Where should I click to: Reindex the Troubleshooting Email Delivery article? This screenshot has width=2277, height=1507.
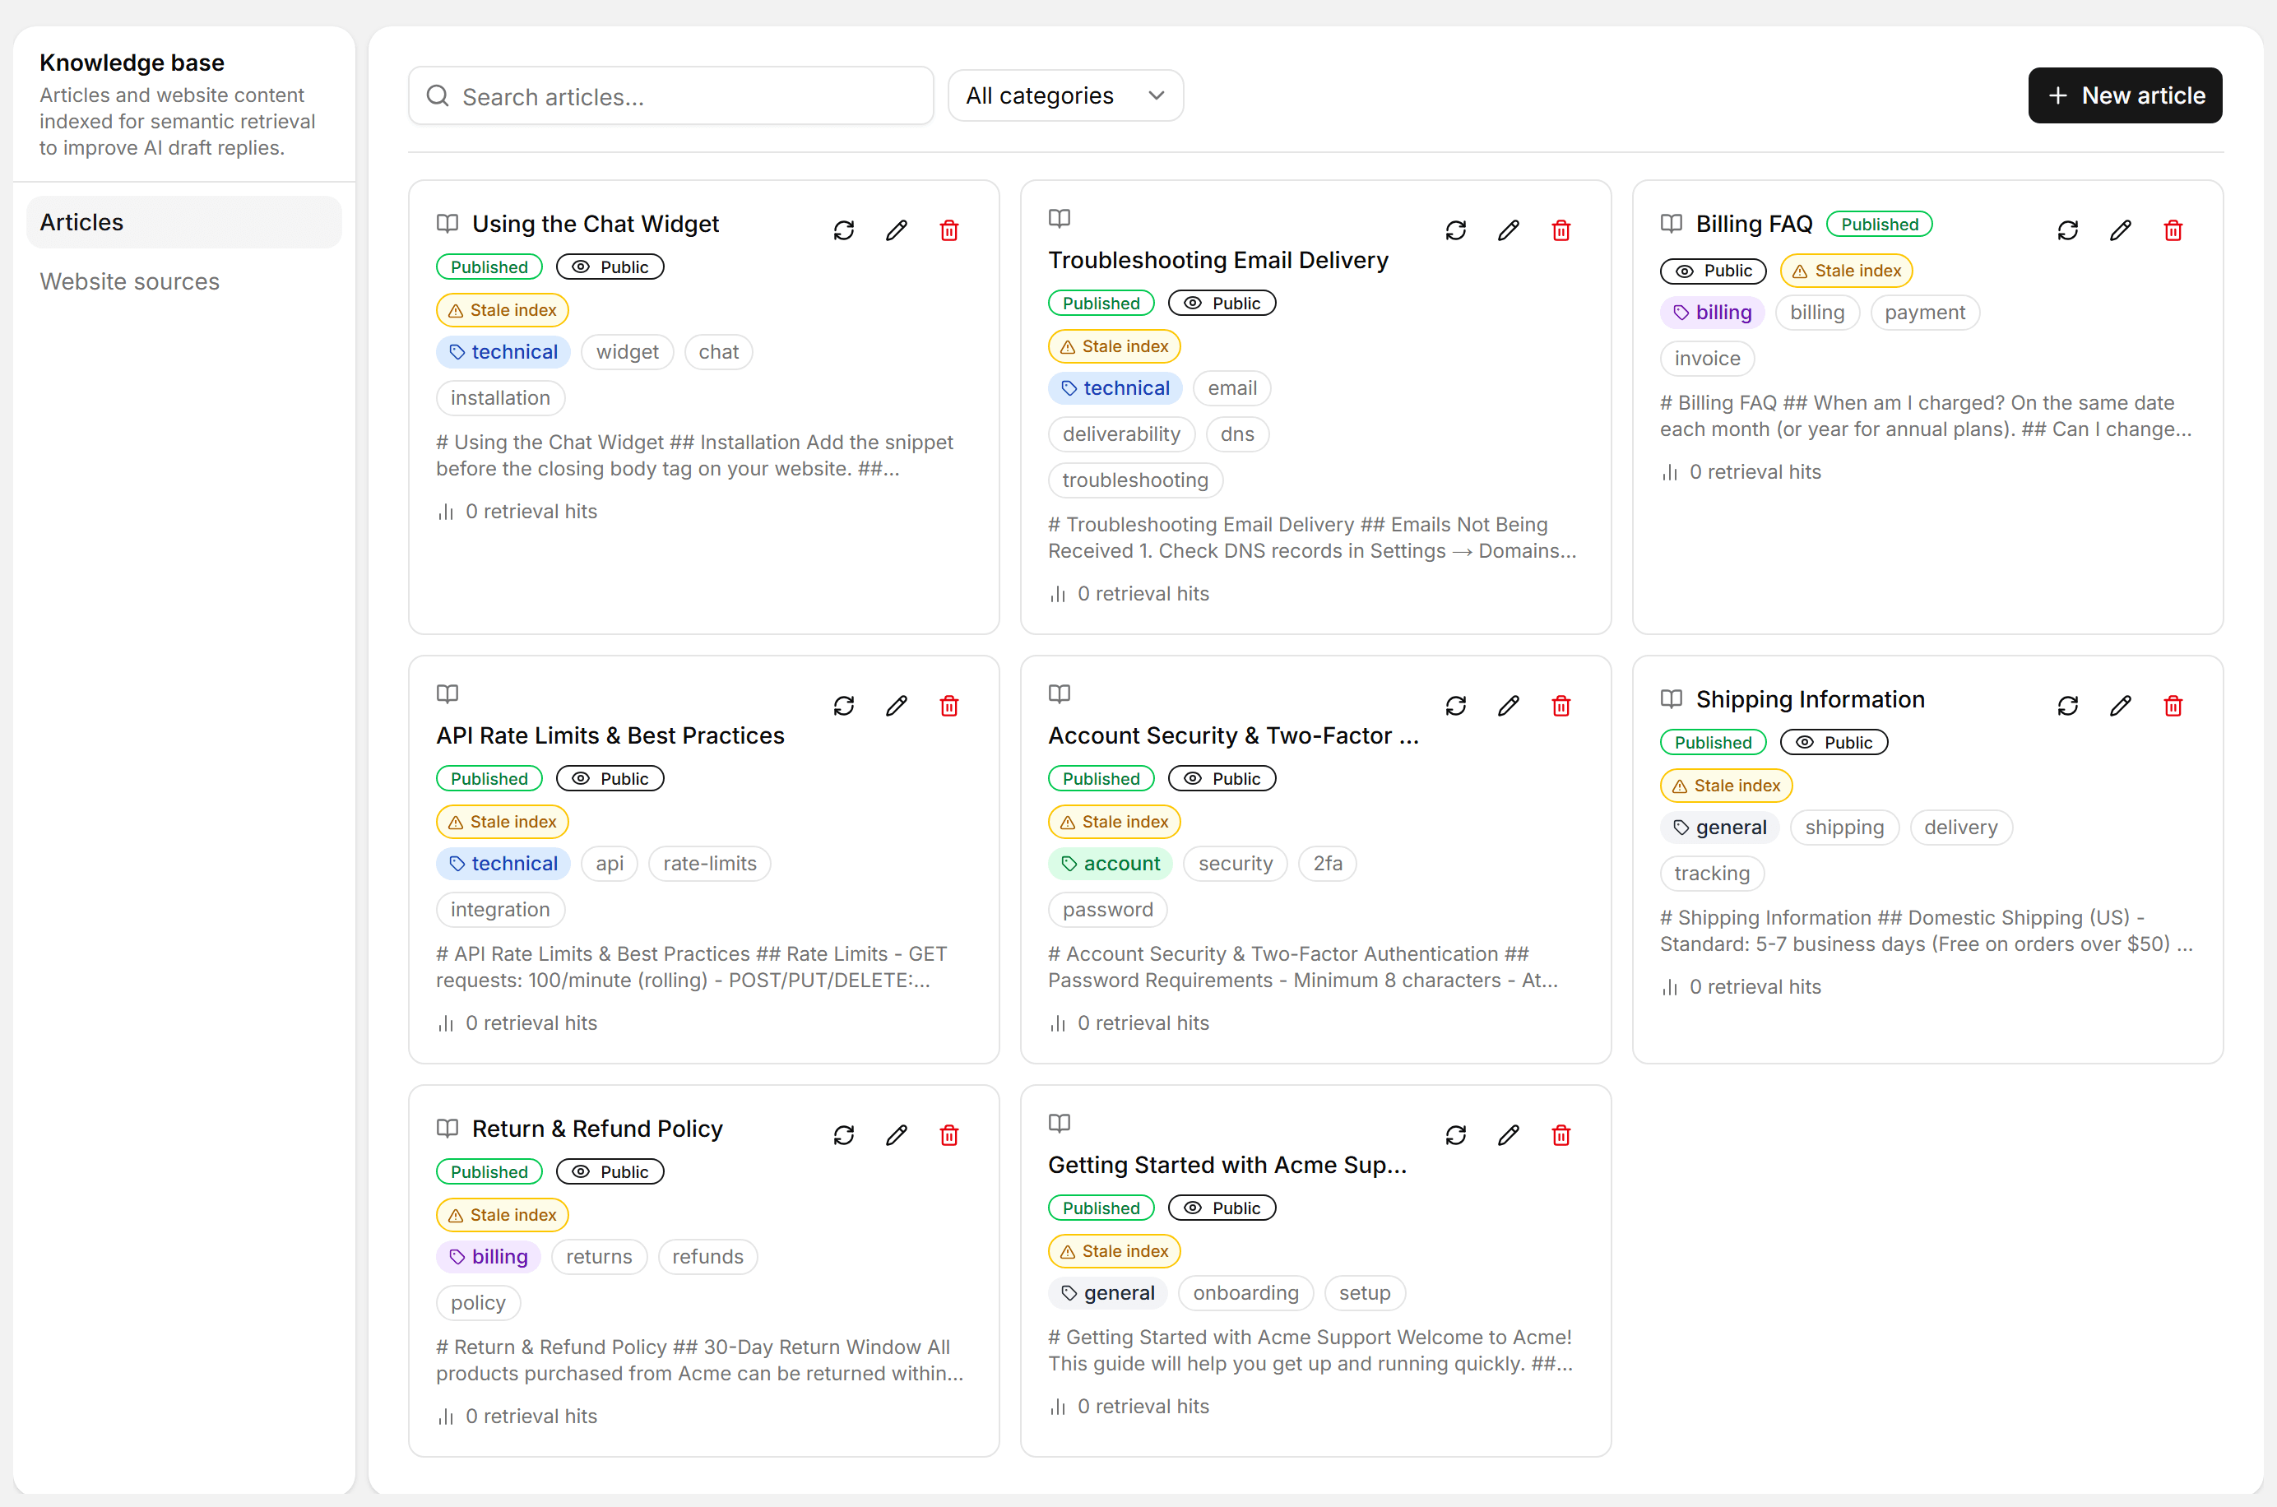(x=1456, y=230)
